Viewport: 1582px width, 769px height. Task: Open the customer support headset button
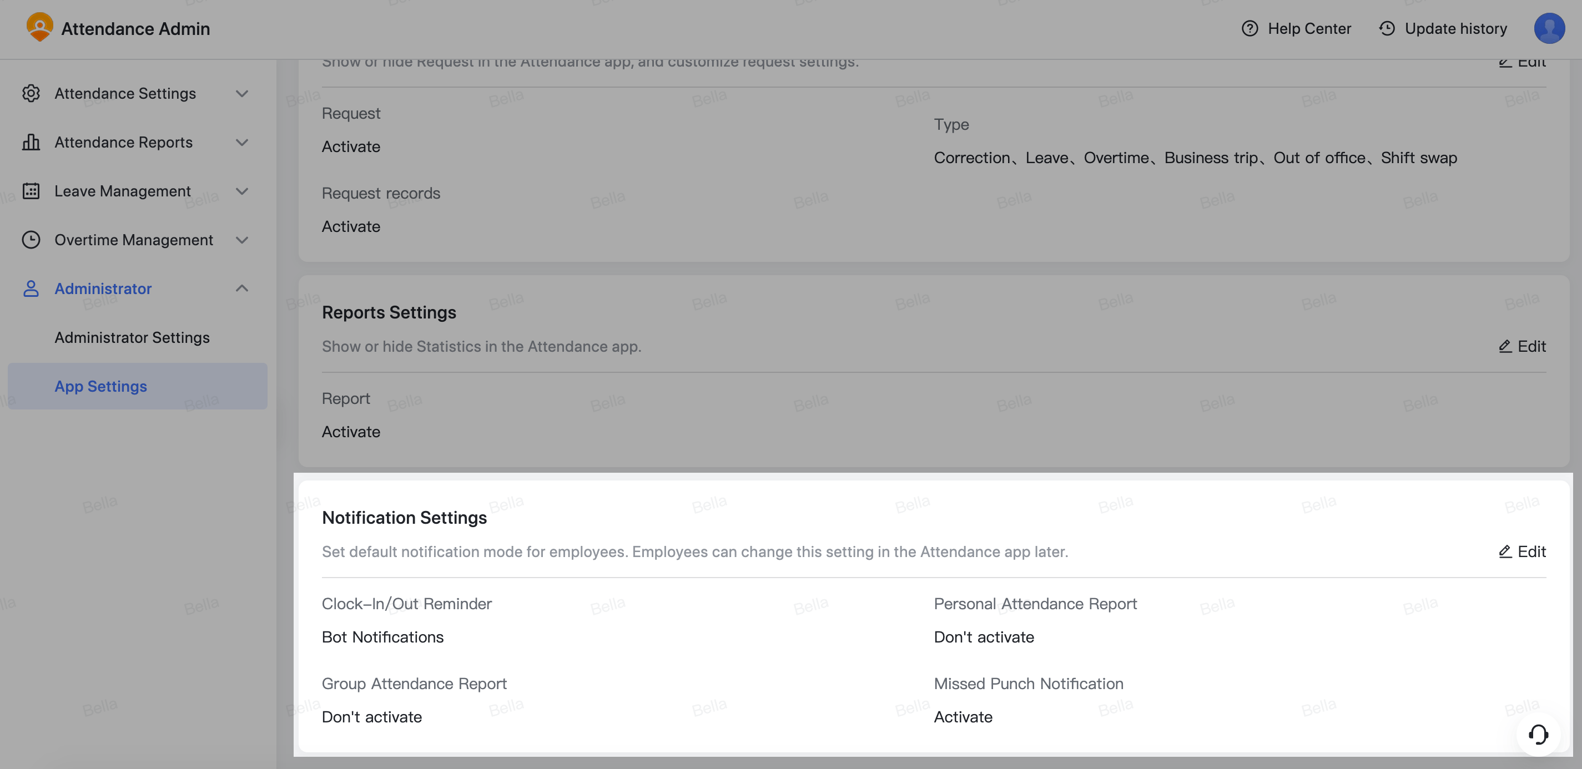point(1537,734)
